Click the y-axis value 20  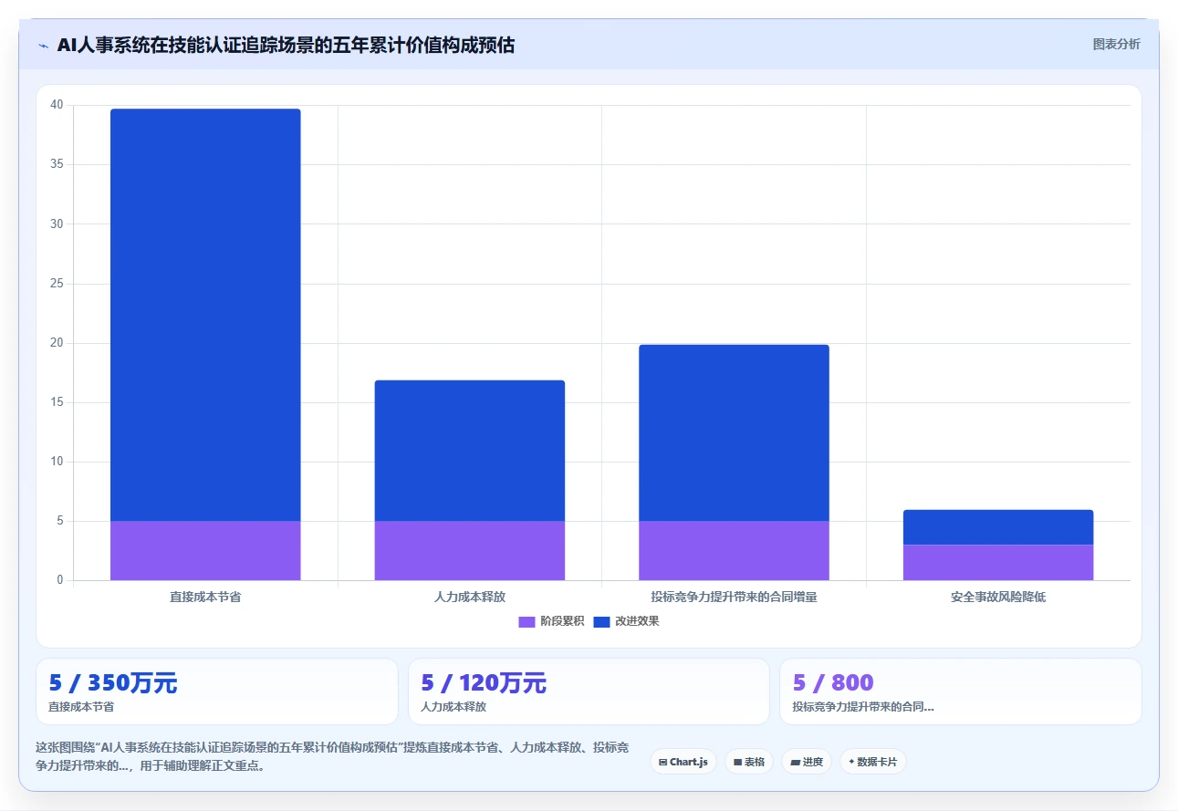click(57, 343)
